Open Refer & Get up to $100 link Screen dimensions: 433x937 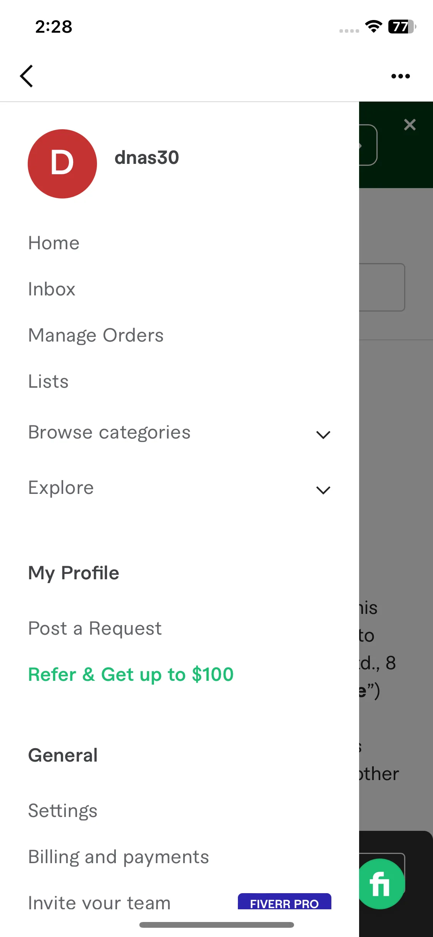[131, 675]
